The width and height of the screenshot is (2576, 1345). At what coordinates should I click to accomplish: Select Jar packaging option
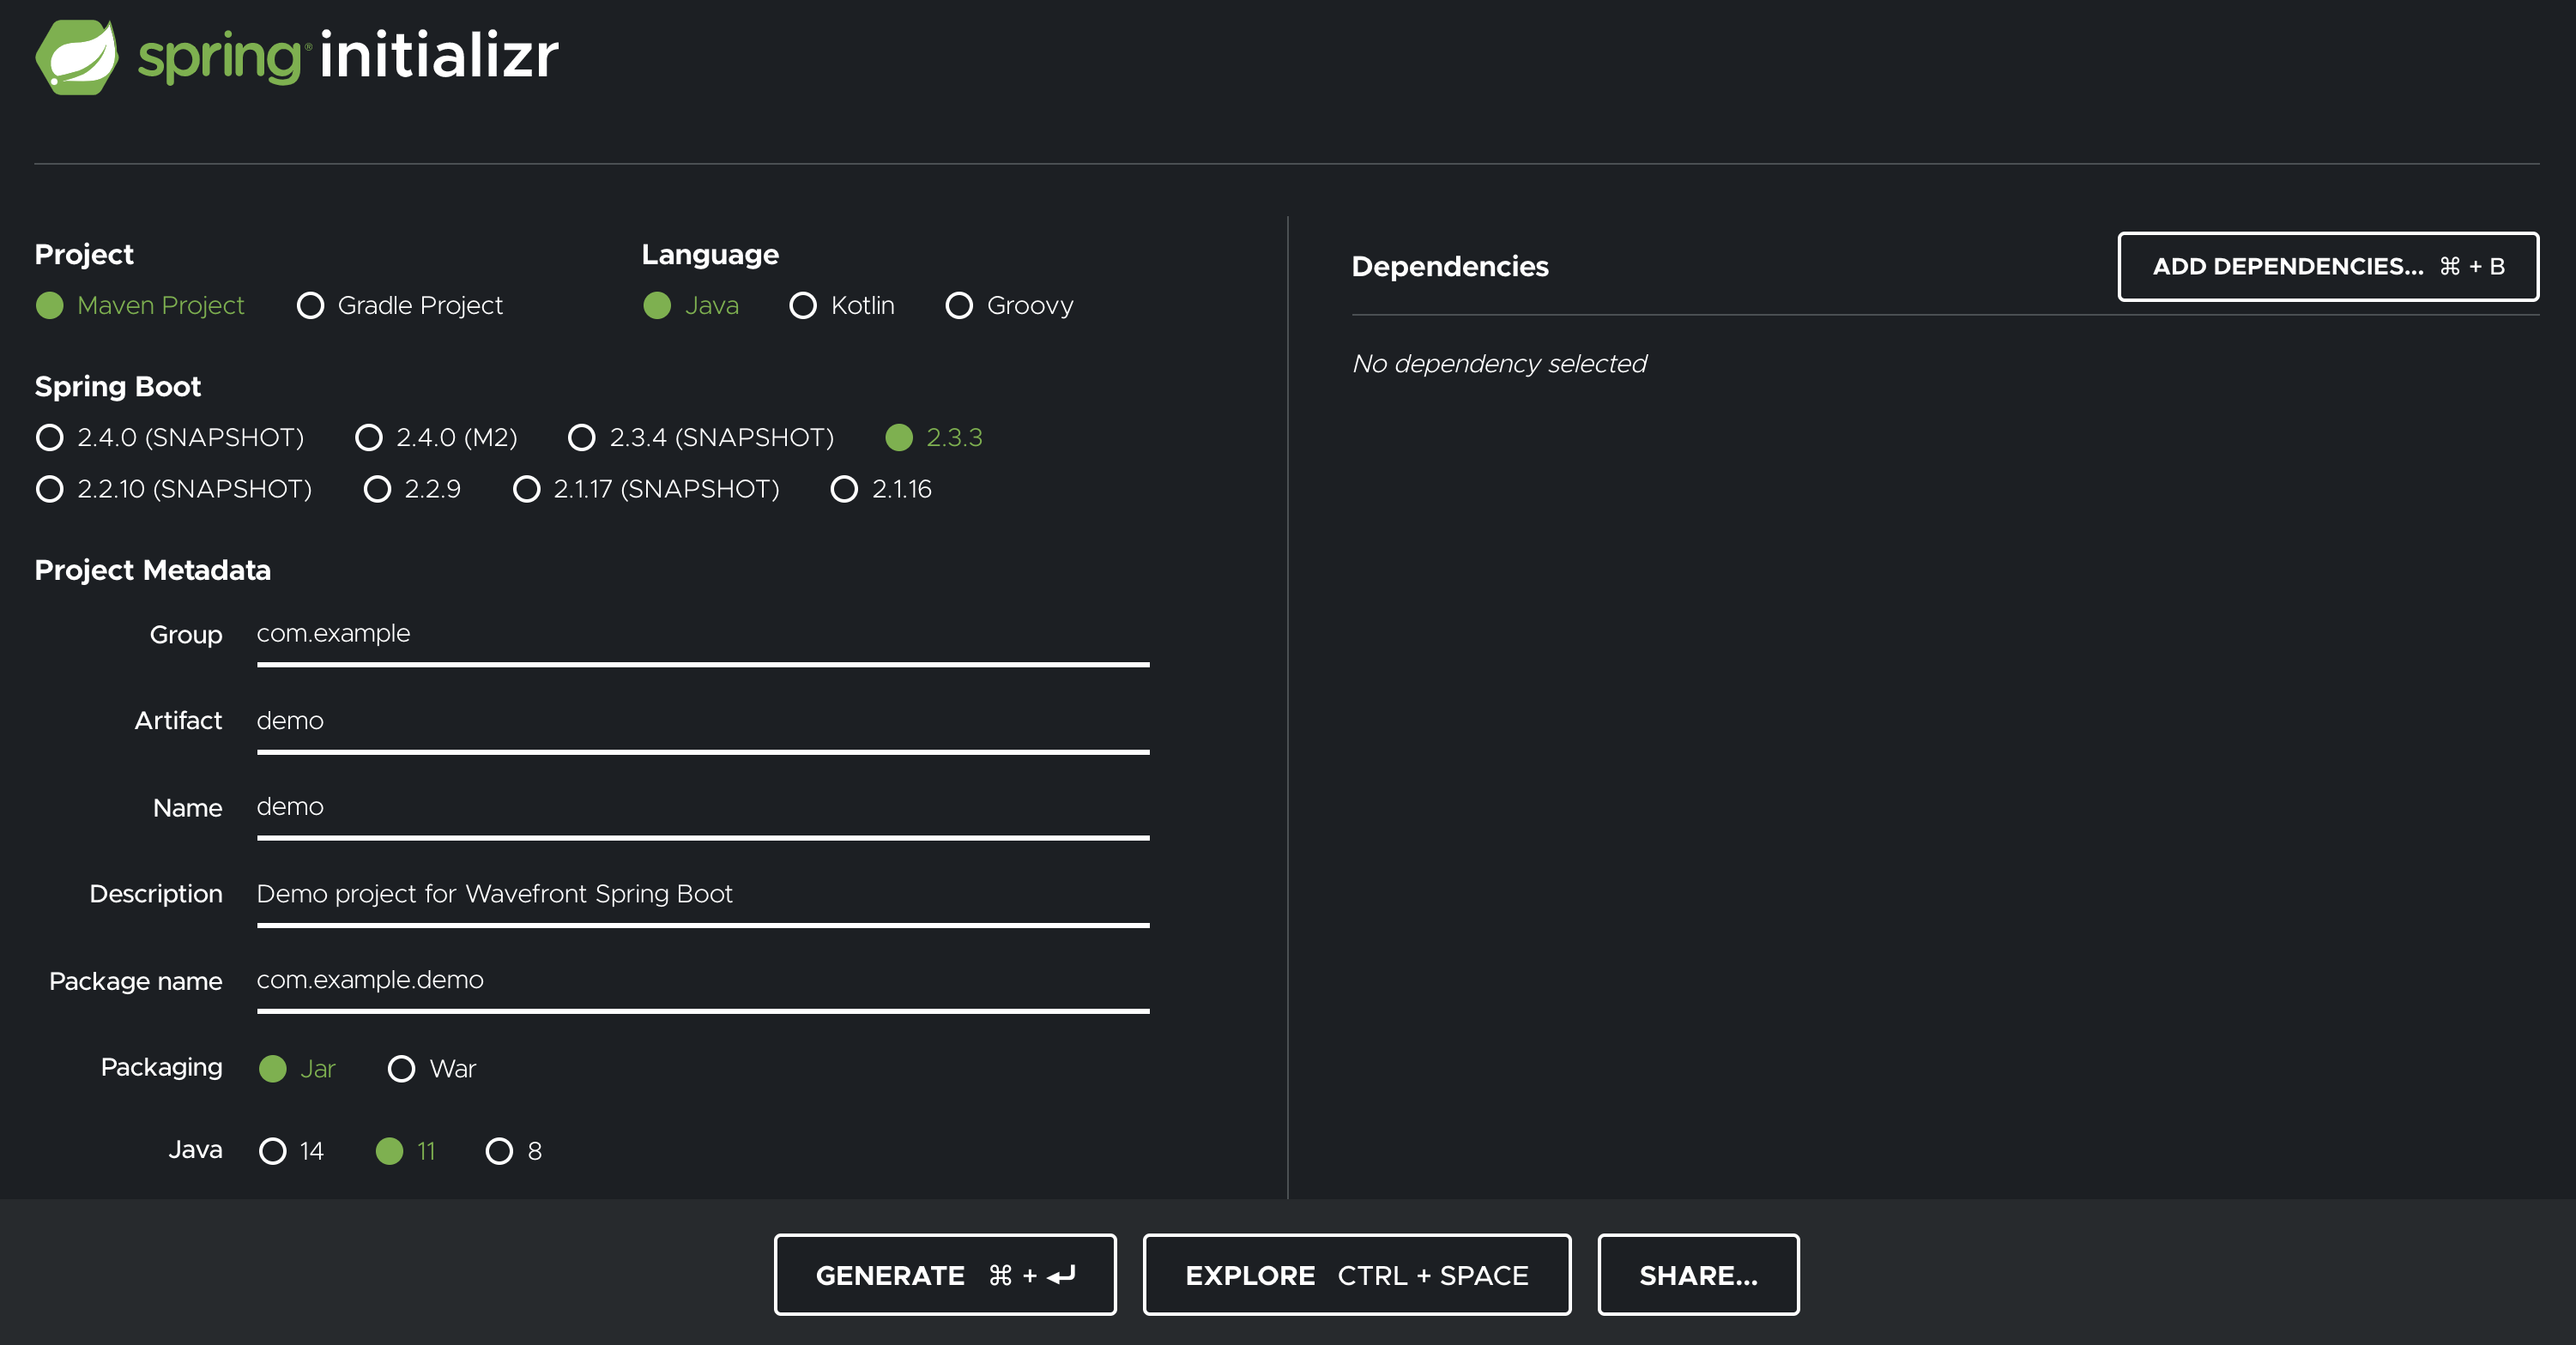click(297, 1069)
